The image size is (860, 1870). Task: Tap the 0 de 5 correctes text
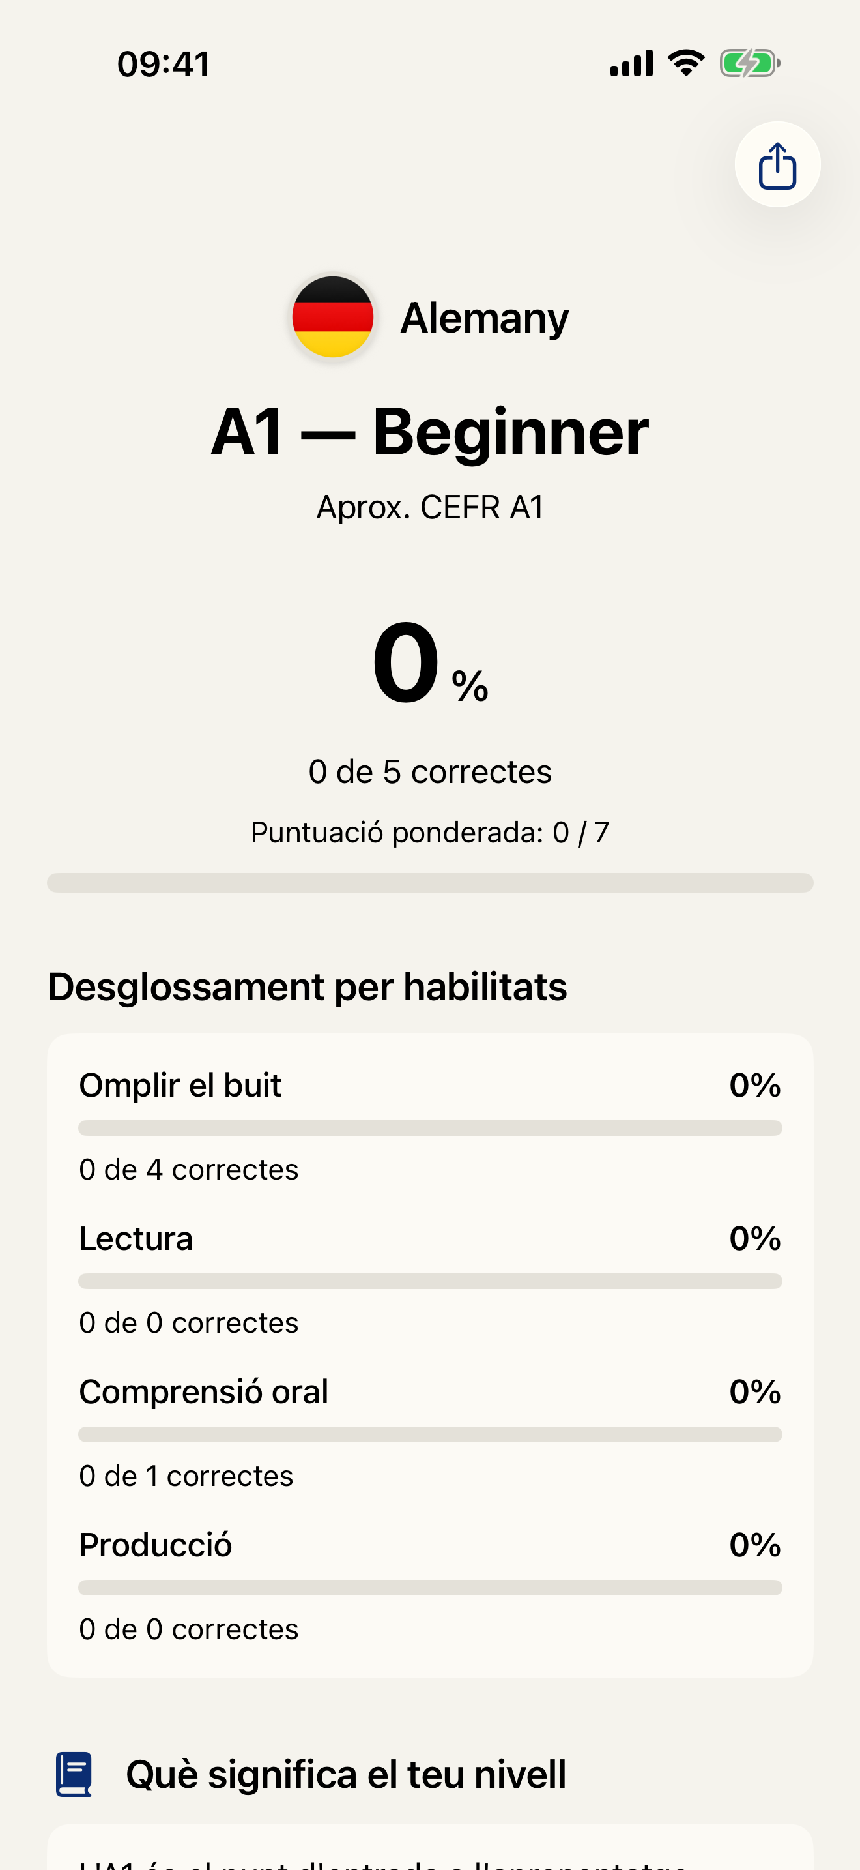click(x=430, y=771)
